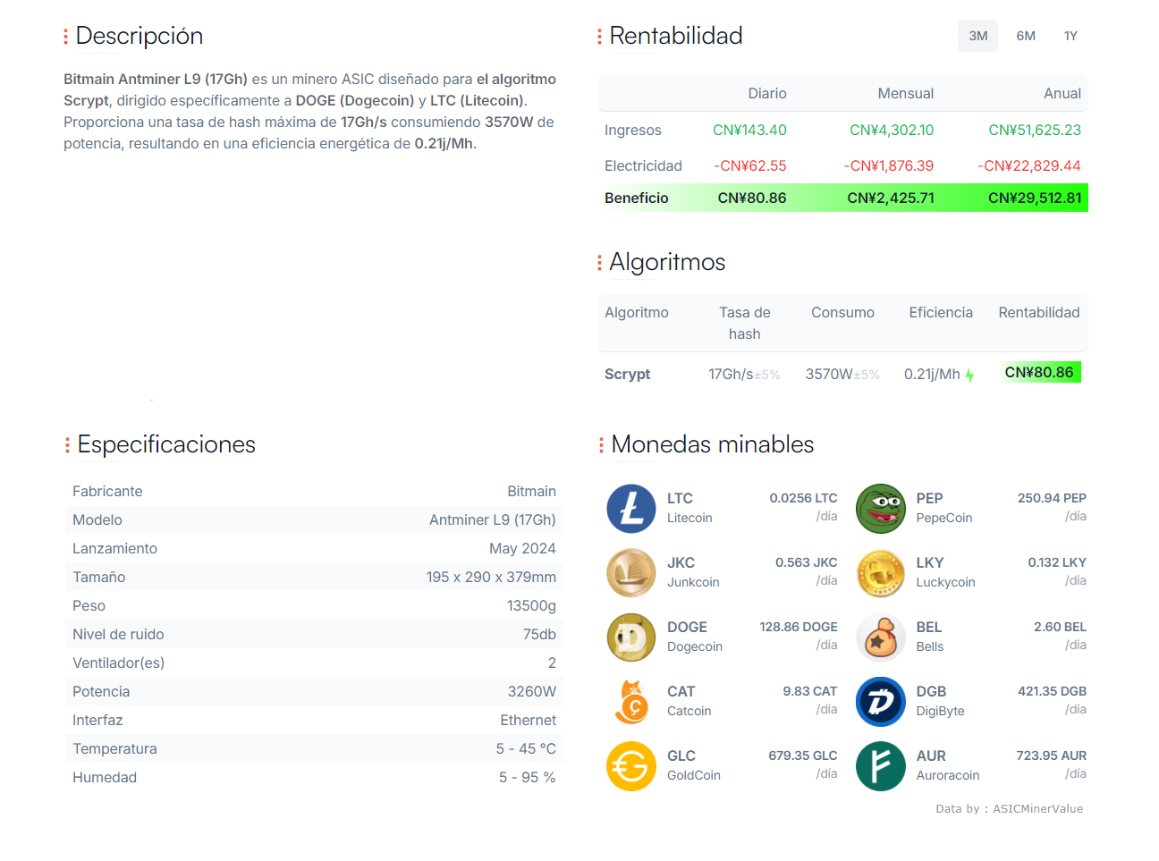Click the Data by ASICMinerValue credit
This screenshot has height=861, width=1159.
click(1009, 808)
